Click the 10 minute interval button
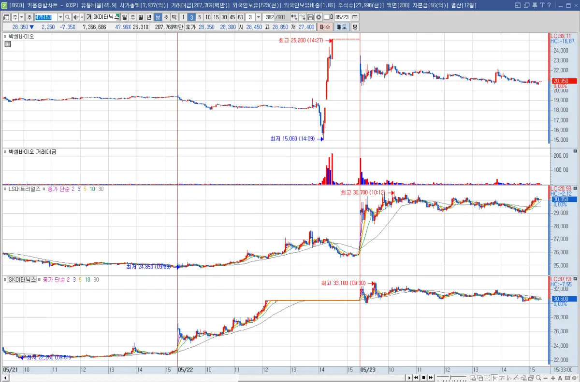Screen dimensions: 580x382 click(208, 17)
